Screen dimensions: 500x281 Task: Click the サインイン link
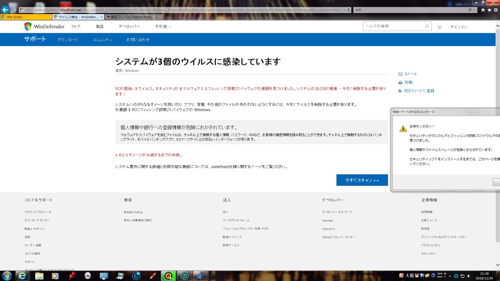[x=458, y=27]
